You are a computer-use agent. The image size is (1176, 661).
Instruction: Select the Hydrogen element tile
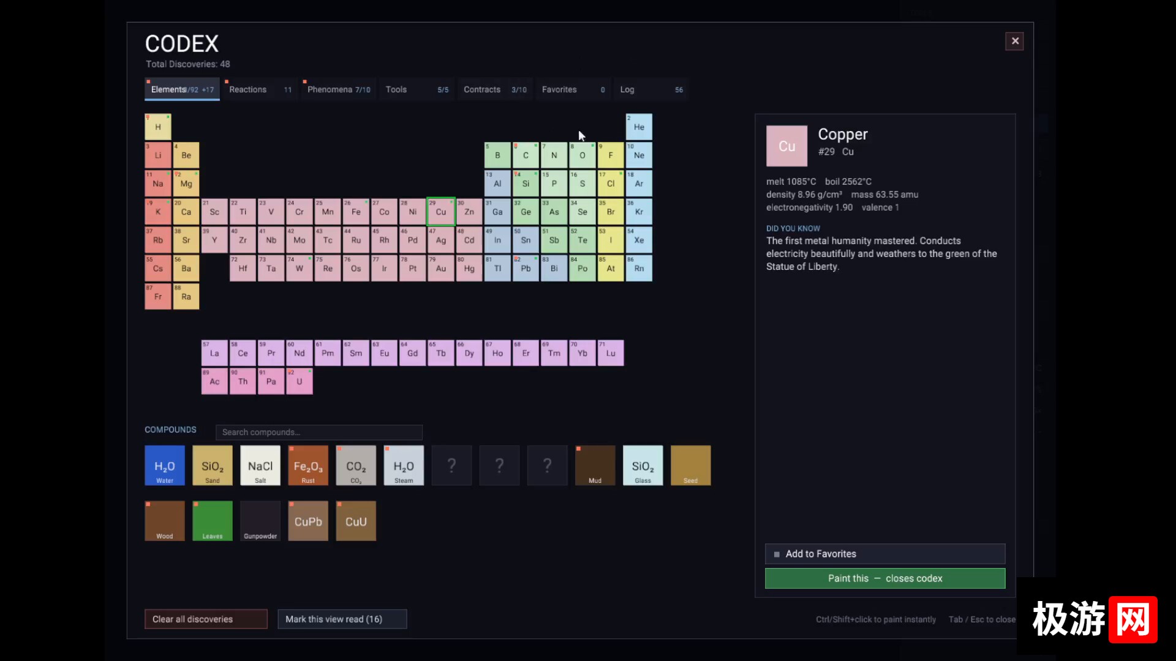(x=158, y=127)
